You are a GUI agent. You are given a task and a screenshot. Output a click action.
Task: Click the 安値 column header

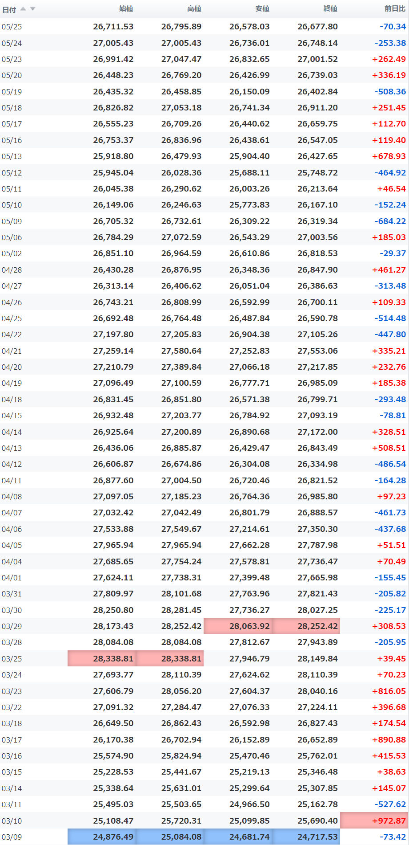262,8
